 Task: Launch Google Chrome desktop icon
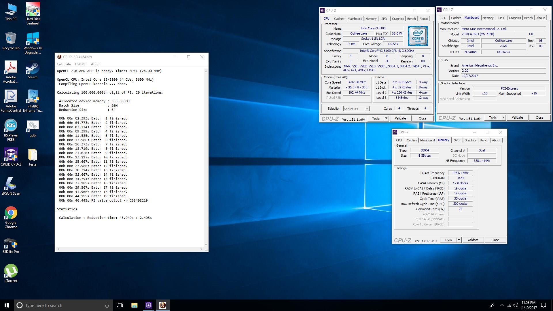[11, 217]
